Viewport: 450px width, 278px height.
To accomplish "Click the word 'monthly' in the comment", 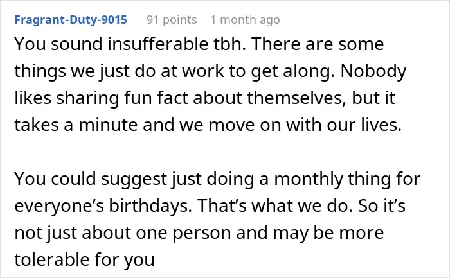I will click(x=309, y=179).
